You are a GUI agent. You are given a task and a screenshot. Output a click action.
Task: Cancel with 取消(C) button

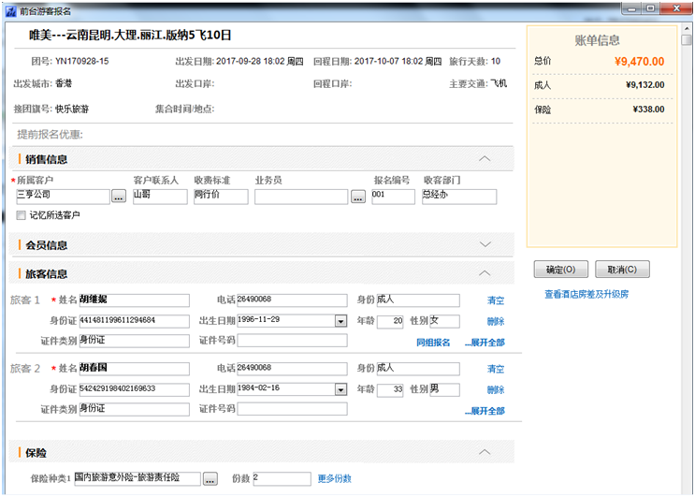click(622, 270)
